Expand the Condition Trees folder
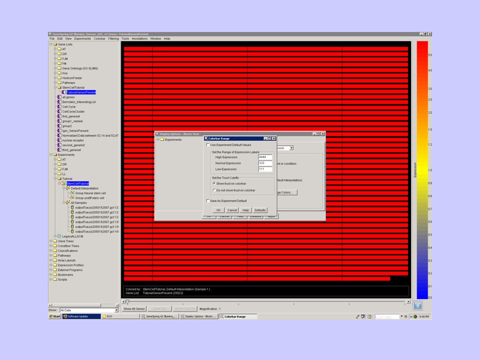This screenshot has height=360, width=480. tap(51, 246)
